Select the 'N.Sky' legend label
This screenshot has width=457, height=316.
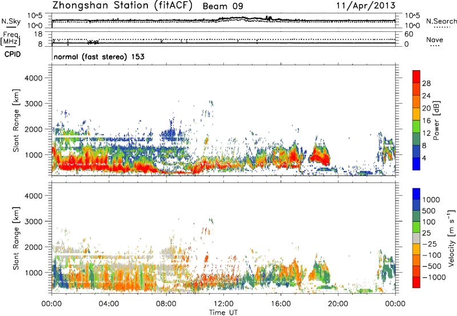click(x=11, y=21)
